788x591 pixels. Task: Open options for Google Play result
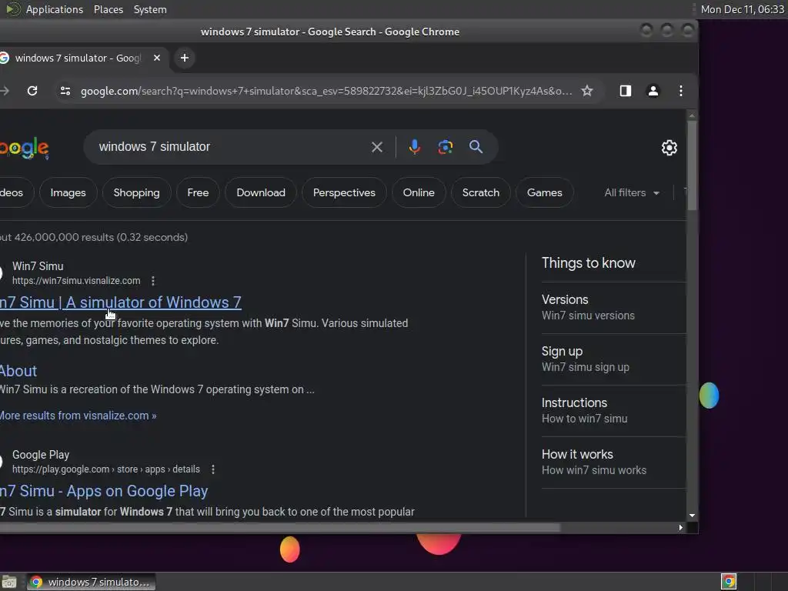click(x=213, y=469)
